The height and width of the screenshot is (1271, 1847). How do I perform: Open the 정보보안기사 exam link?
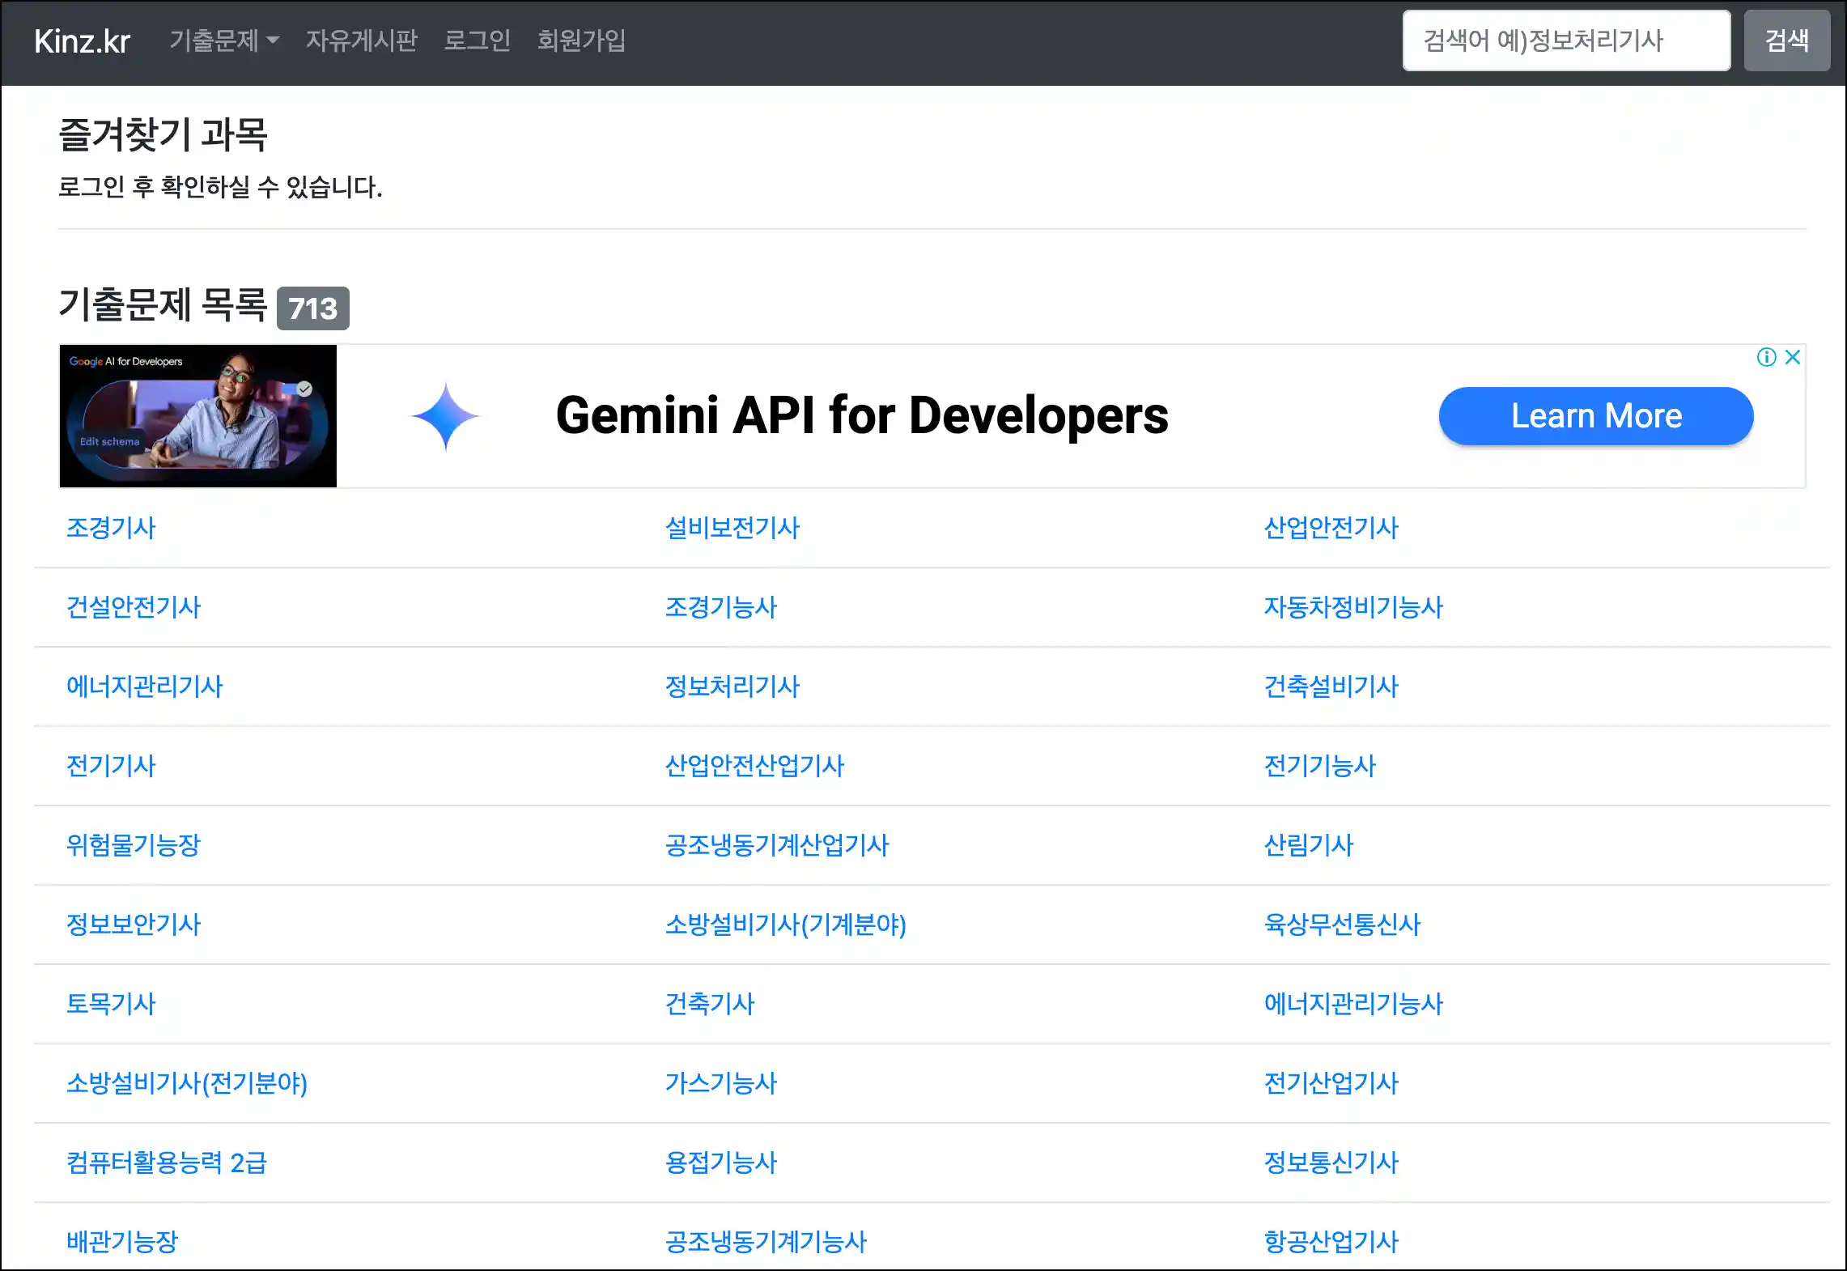(x=134, y=925)
